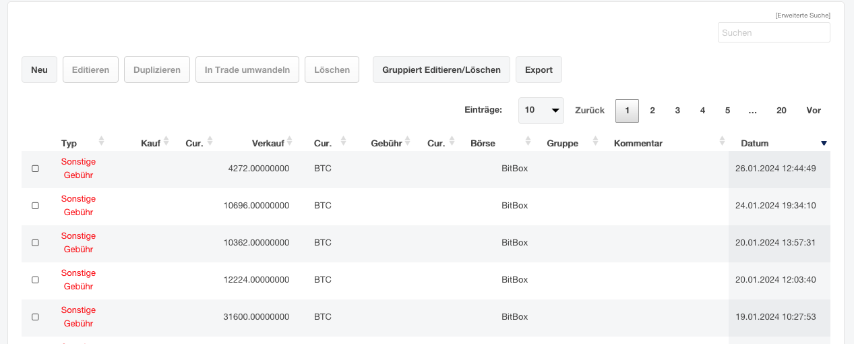Sort by Kauf column sort icon
Viewport: 854px width, 344px height.
(x=166, y=142)
